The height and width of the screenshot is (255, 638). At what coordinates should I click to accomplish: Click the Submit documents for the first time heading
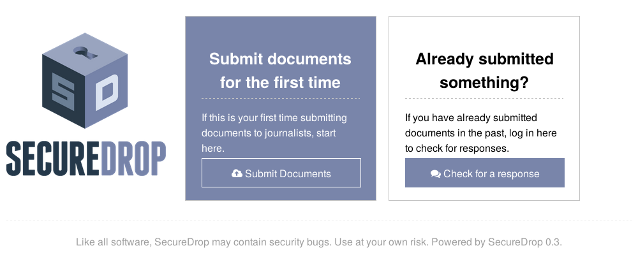(280, 71)
